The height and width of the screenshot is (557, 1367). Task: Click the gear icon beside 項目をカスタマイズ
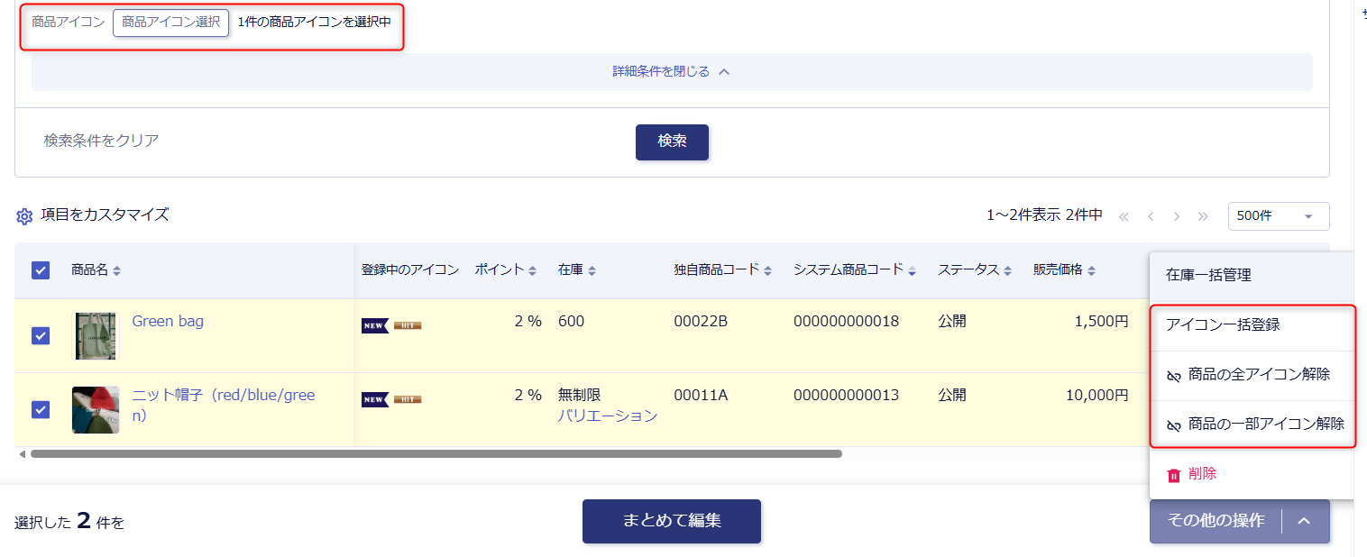pos(25,216)
